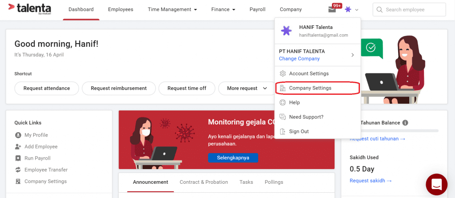Click the Sign Out door icon
455x198 pixels.
(282, 131)
